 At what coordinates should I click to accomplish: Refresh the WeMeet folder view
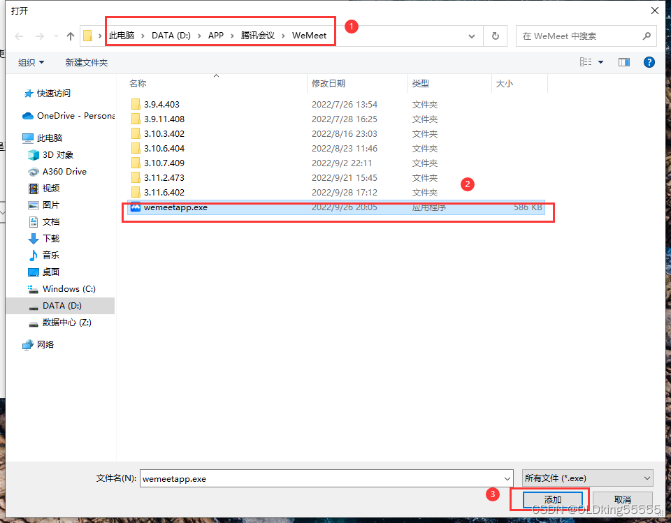pyautogui.click(x=495, y=36)
